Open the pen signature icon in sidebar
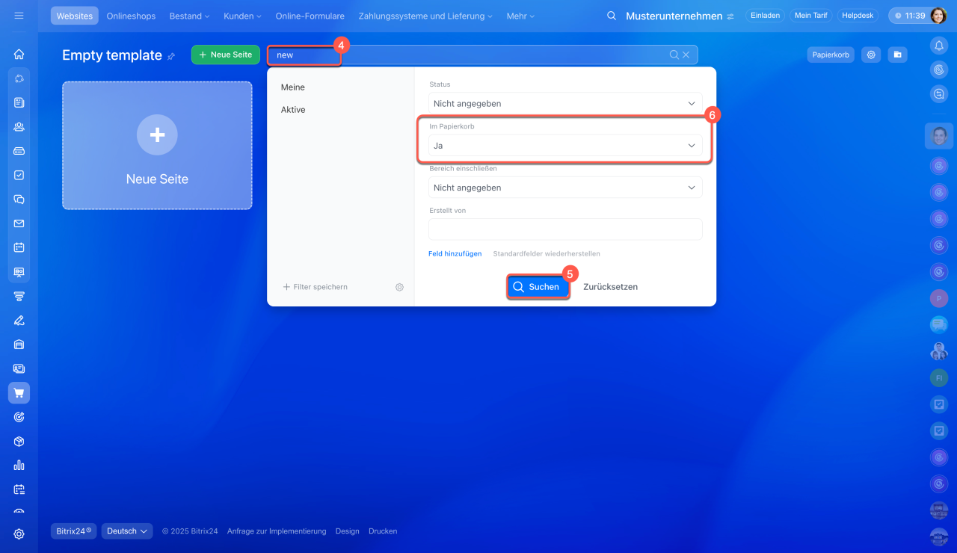 tap(19, 321)
